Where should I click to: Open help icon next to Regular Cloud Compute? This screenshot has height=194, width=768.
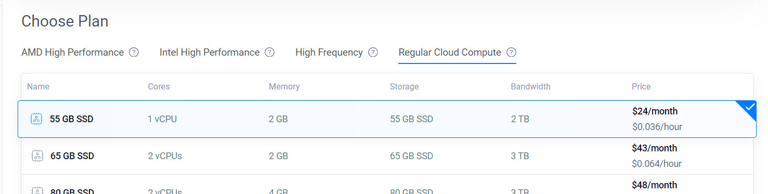click(511, 53)
